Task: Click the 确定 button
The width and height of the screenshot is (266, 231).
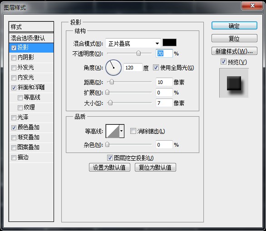Action: 234,26
